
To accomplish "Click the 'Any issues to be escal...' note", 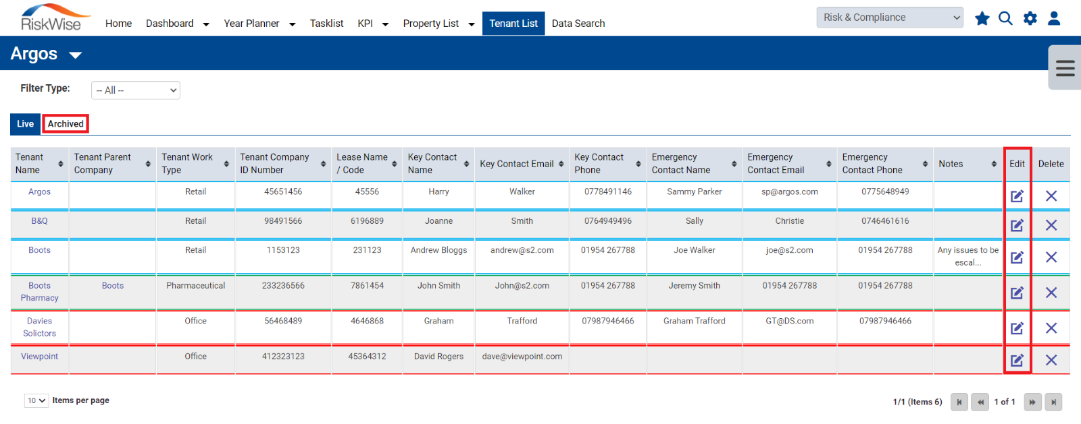I will (x=967, y=256).
